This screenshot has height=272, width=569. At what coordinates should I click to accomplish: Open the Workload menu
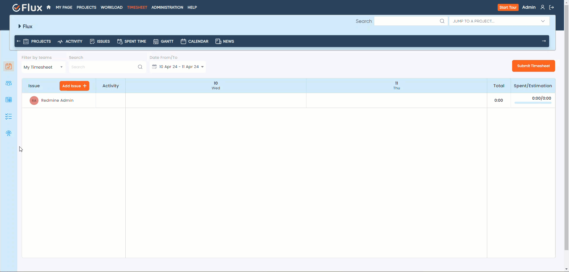tap(111, 7)
